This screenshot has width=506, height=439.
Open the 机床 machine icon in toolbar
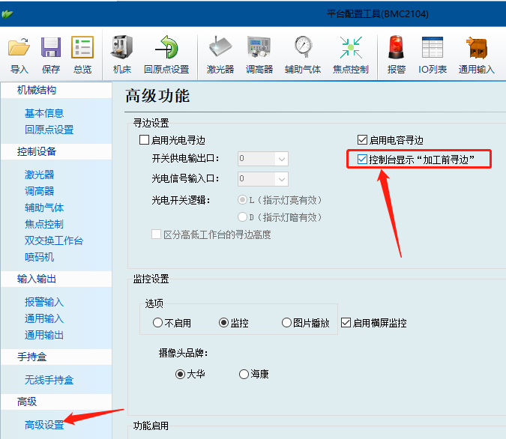point(121,47)
